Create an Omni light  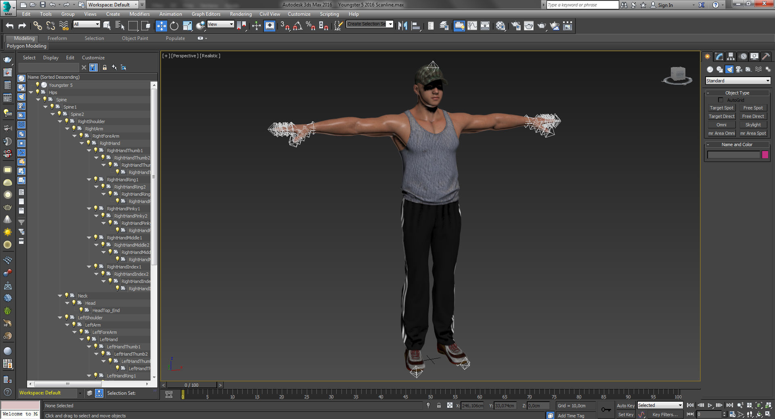[x=721, y=125]
